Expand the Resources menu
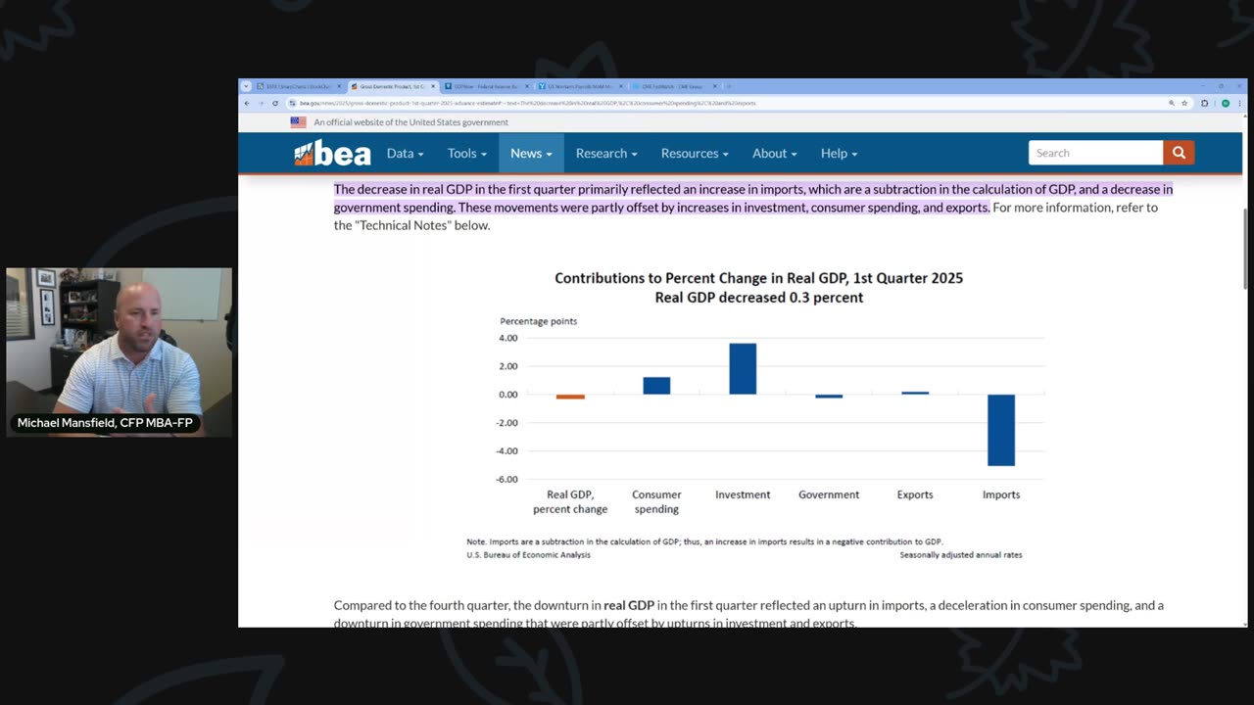 [694, 154]
